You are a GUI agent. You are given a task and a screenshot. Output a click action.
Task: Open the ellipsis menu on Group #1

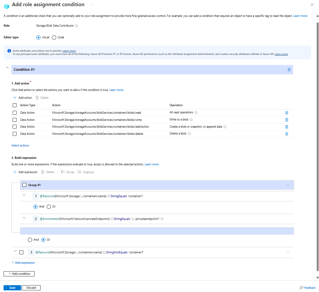(288, 184)
